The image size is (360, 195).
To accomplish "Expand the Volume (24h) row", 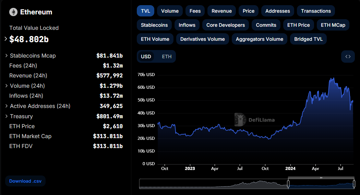I will click(x=7, y=86).
